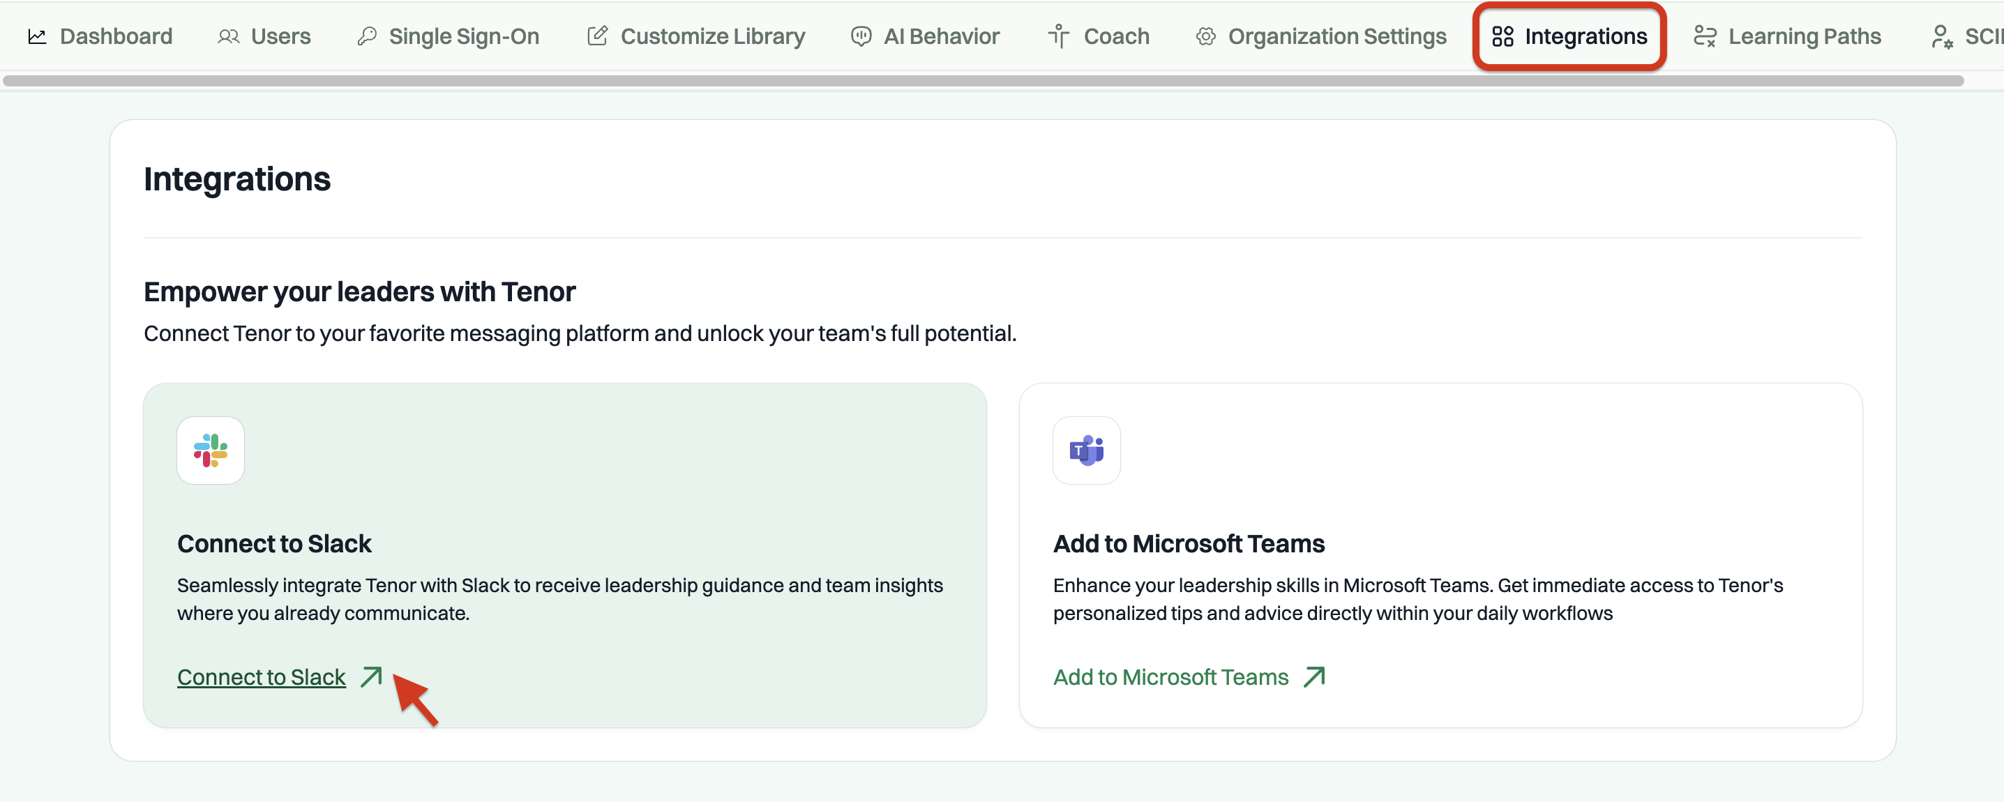
Task: Click the Users people icon
Action: [228, 36]
